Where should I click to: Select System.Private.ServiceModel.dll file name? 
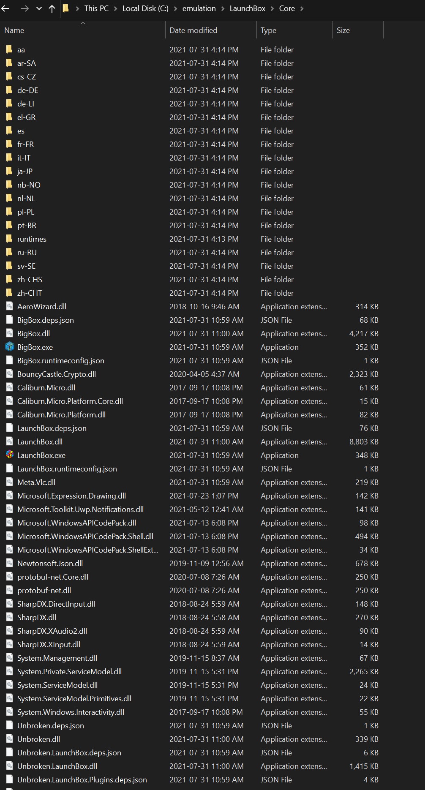pos(69,672)
